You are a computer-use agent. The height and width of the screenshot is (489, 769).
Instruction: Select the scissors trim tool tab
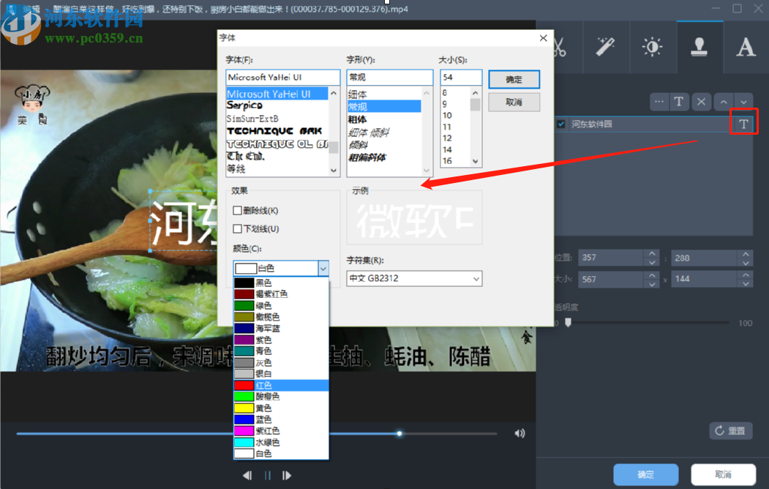click(559, 47)
